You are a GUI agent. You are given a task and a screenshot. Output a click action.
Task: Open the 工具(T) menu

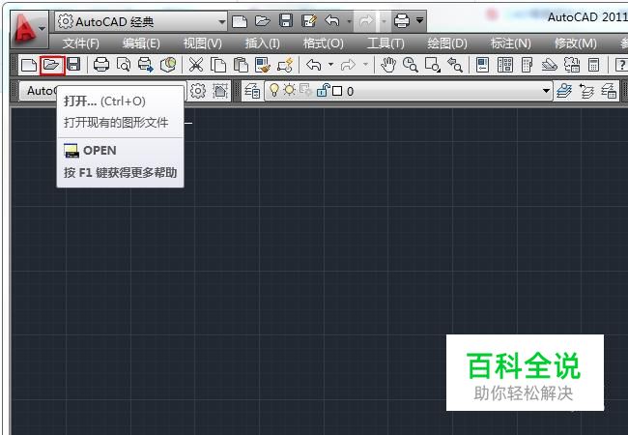(385, 43)
